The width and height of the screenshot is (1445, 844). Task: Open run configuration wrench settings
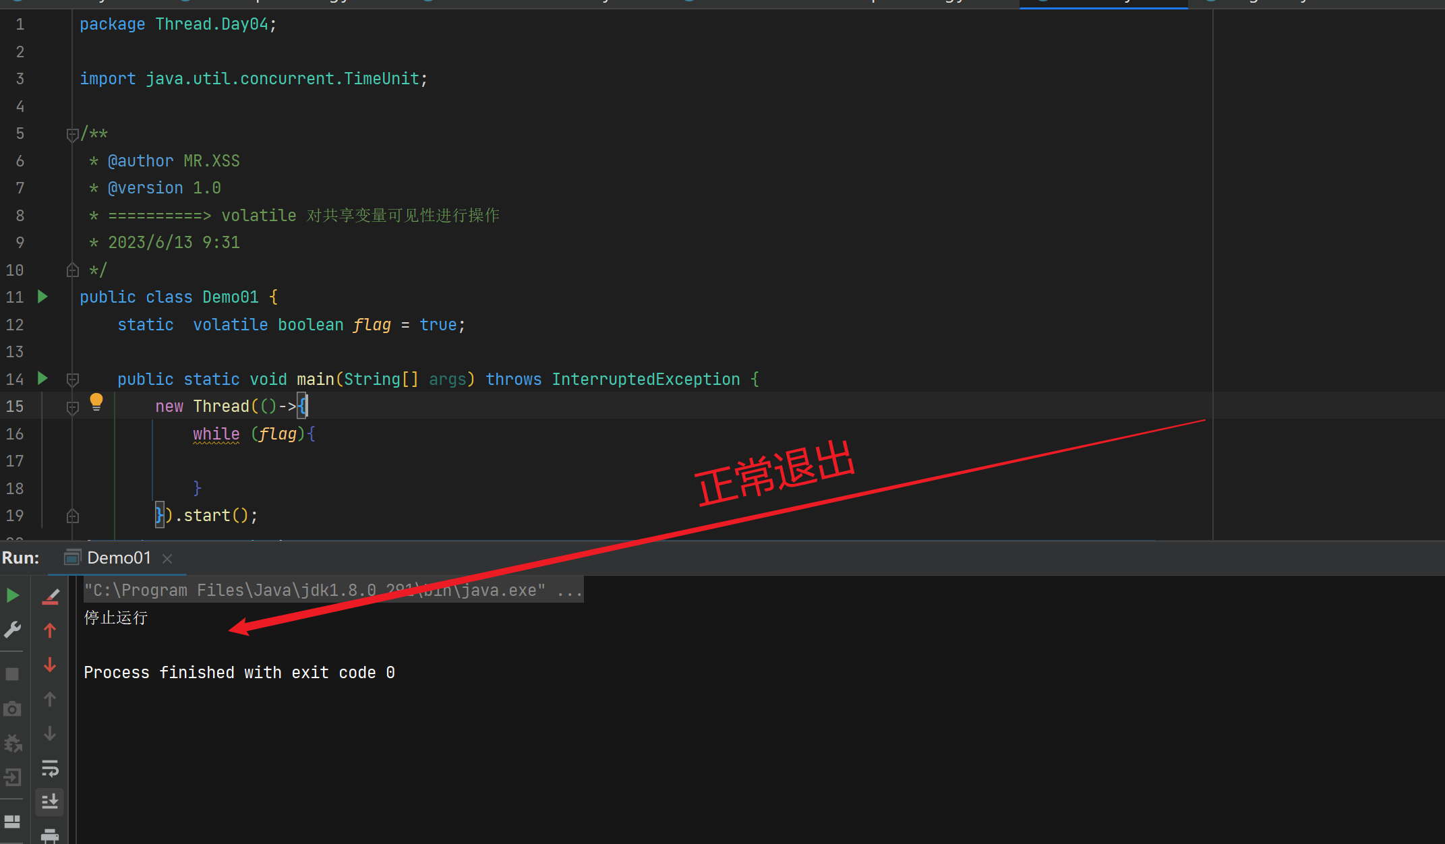(12, 630)
